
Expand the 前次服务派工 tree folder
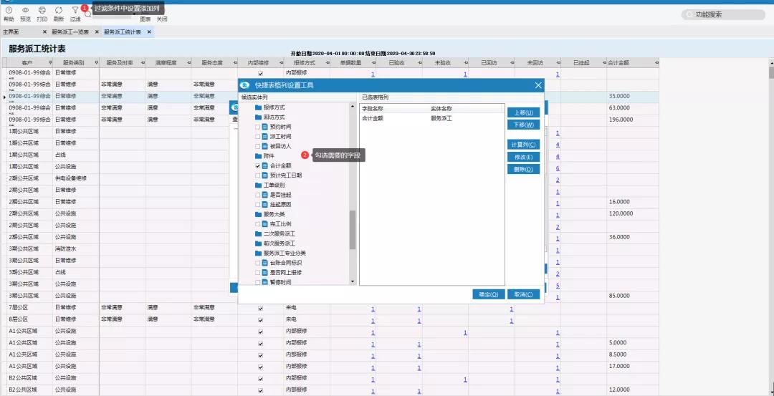tap(275, 243)
